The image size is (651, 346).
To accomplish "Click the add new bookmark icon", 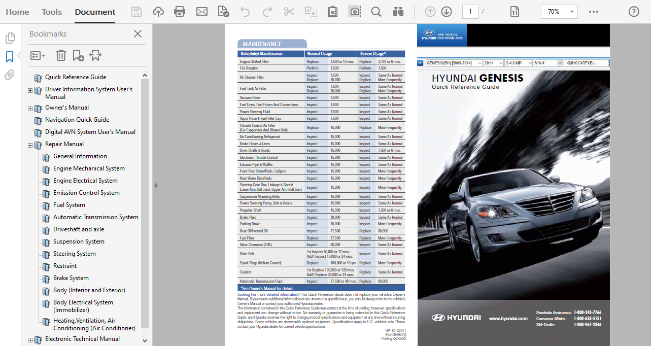I will [x=78, y=55].
